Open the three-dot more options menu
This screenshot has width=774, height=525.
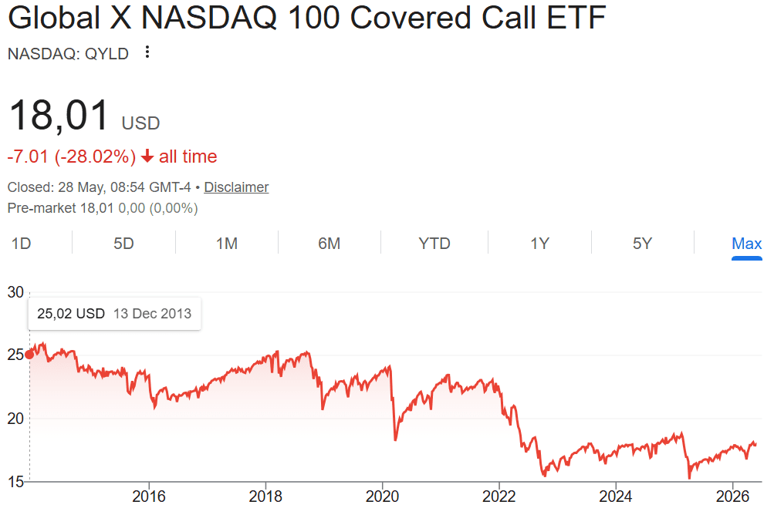coord(147,52)
